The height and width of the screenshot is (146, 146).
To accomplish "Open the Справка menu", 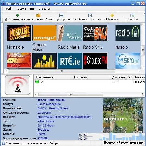I will tap(44, 9).
